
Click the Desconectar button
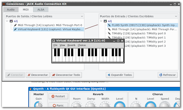[38, 75]
